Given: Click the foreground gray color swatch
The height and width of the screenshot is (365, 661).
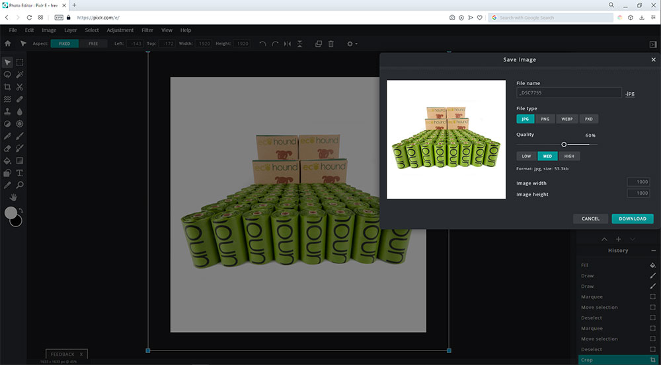Looking at the screenshot, I should (11, 213).
